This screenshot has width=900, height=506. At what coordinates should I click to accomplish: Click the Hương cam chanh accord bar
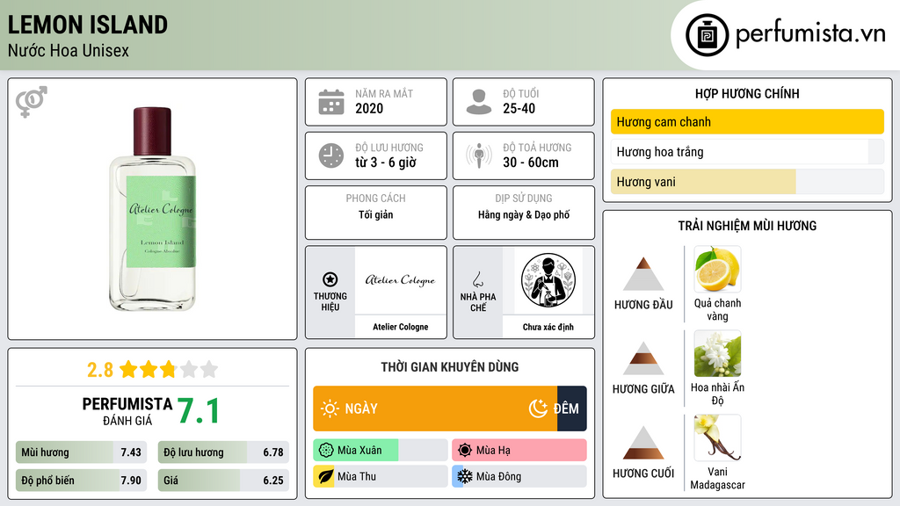(x=747, y=121)
